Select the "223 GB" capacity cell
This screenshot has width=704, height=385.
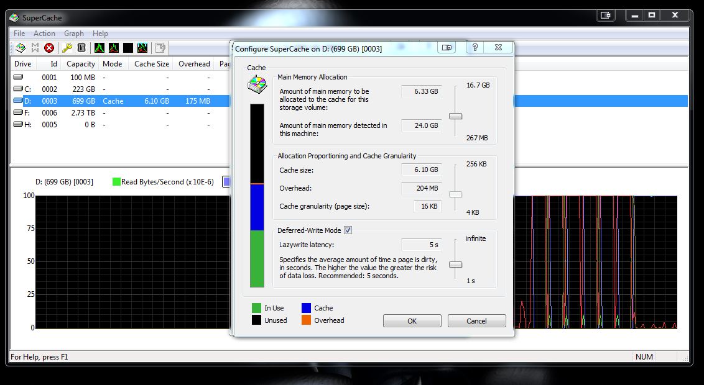tap(83, 89)
